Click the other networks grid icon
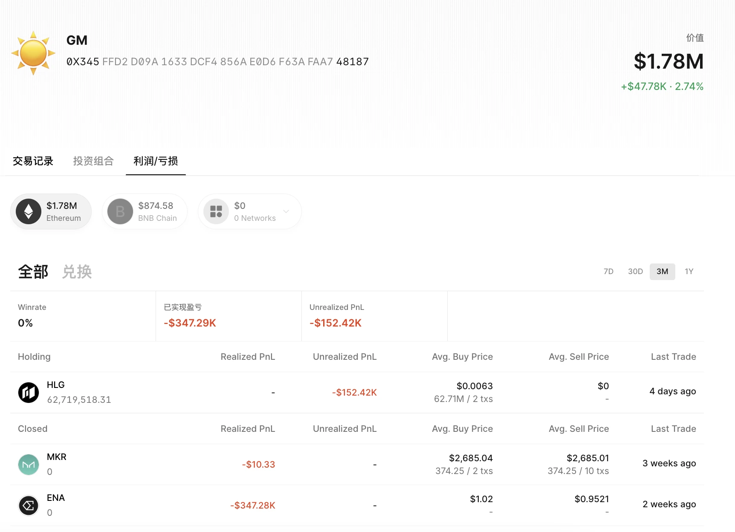735x532 pixels. coord(216,211)
